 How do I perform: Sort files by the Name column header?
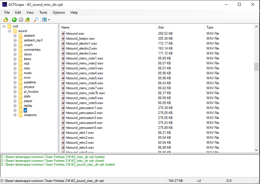pos(108,27)
